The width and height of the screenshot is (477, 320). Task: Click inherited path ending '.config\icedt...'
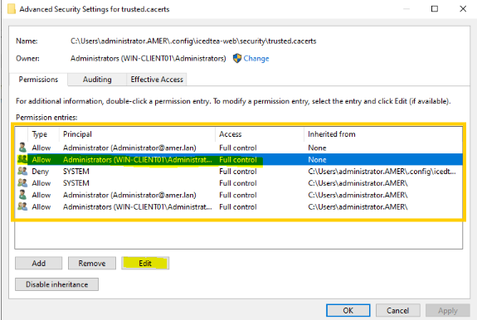[382, 172]
